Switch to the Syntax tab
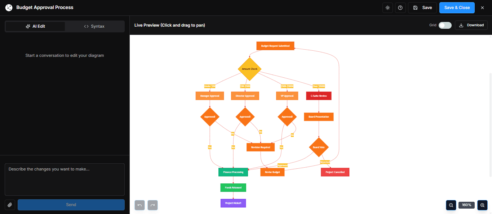This screenshot has width=492, height=214. pyautogui.click(x=94, y=26)
